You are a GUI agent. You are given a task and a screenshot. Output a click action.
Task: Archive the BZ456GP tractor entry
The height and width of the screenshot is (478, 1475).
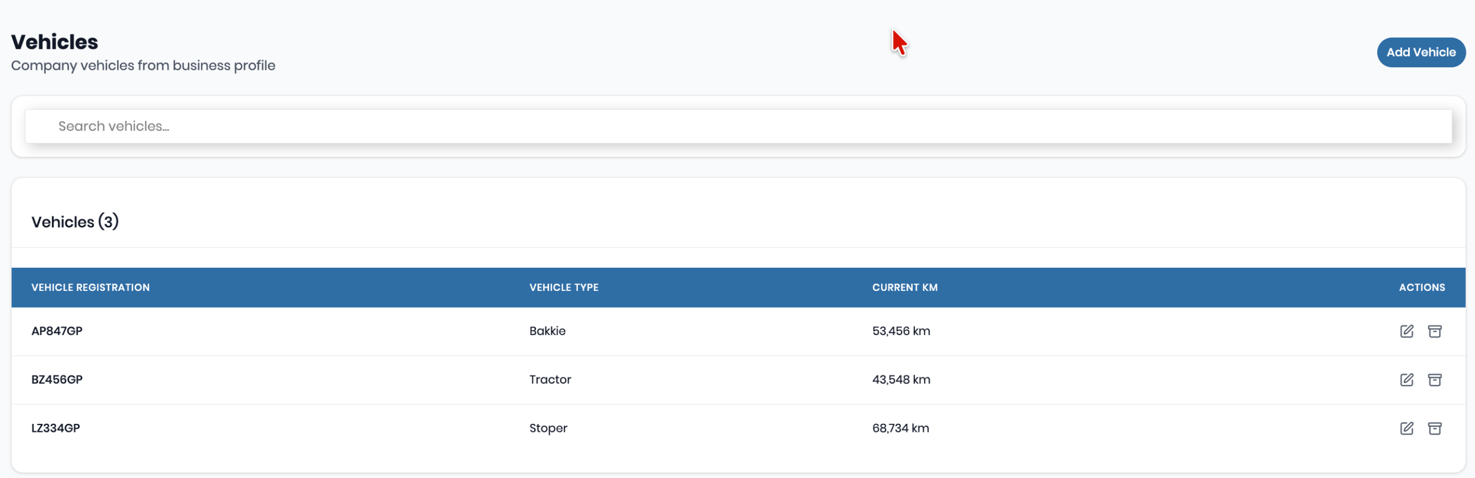pyautogui.click(x=1435, y=380)
